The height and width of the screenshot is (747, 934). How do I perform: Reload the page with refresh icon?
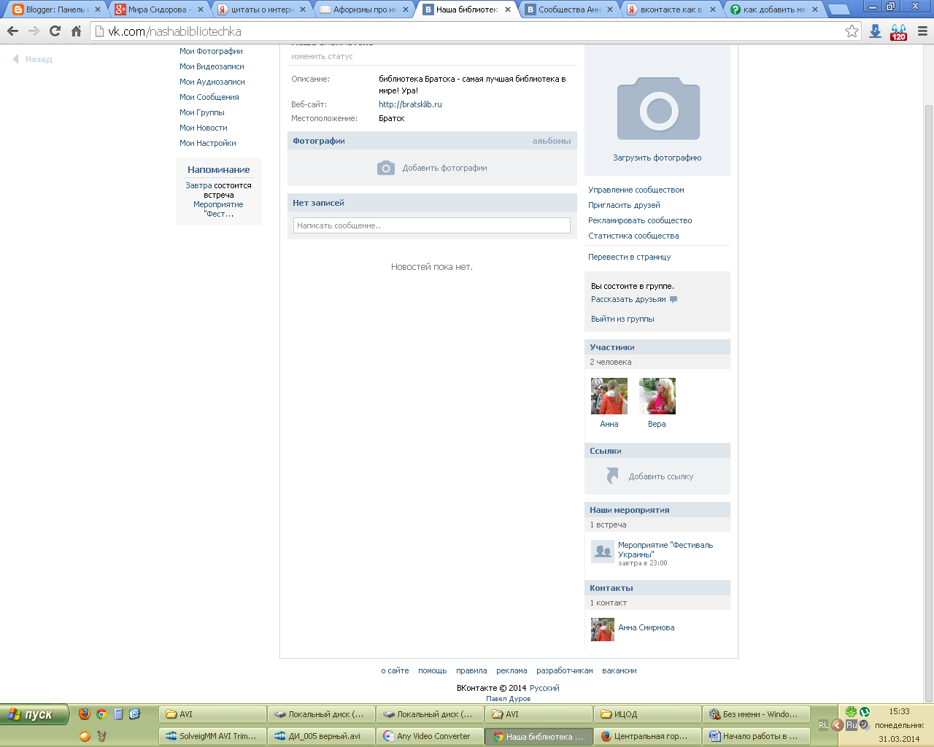click(55, 31)
